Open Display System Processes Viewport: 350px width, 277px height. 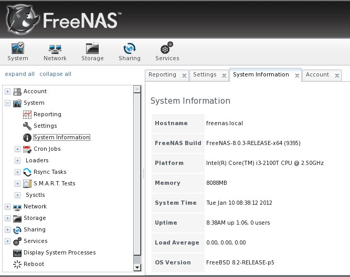tap(60, 252)
